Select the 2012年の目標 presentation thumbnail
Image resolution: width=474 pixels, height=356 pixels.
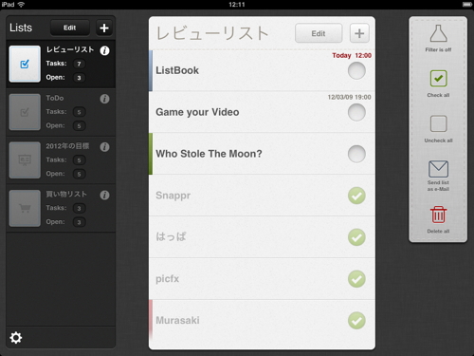click(25, 160)
